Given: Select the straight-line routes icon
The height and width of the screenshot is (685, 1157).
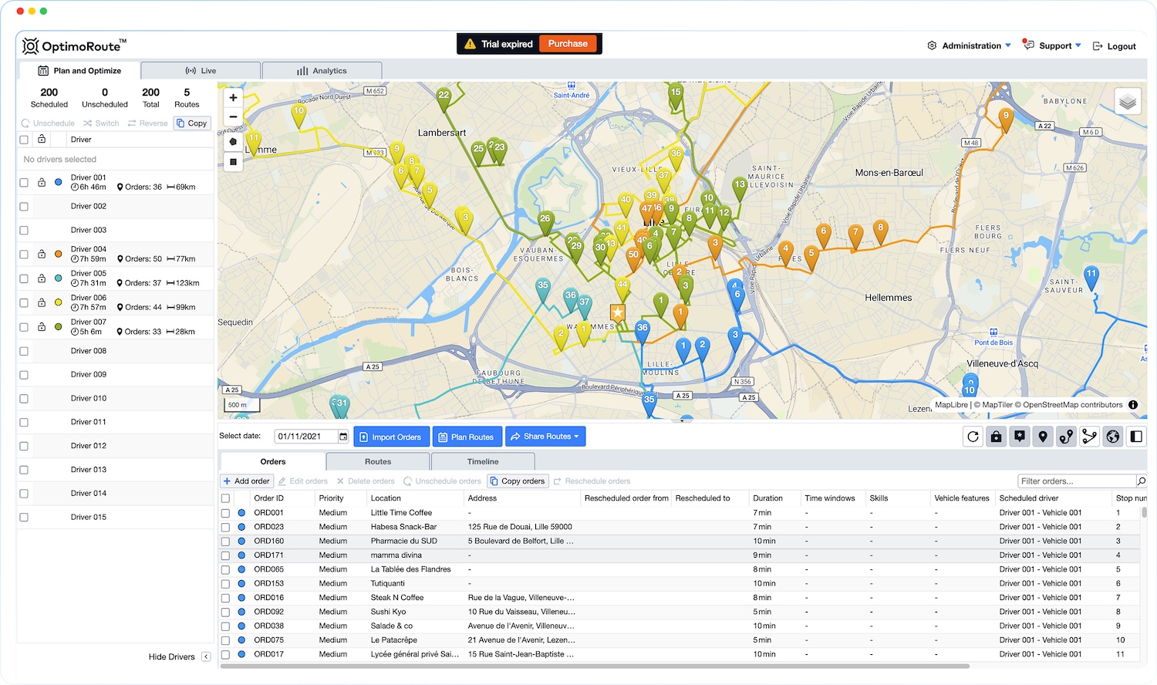Looking at the screenshot, I should [1090, 436].
